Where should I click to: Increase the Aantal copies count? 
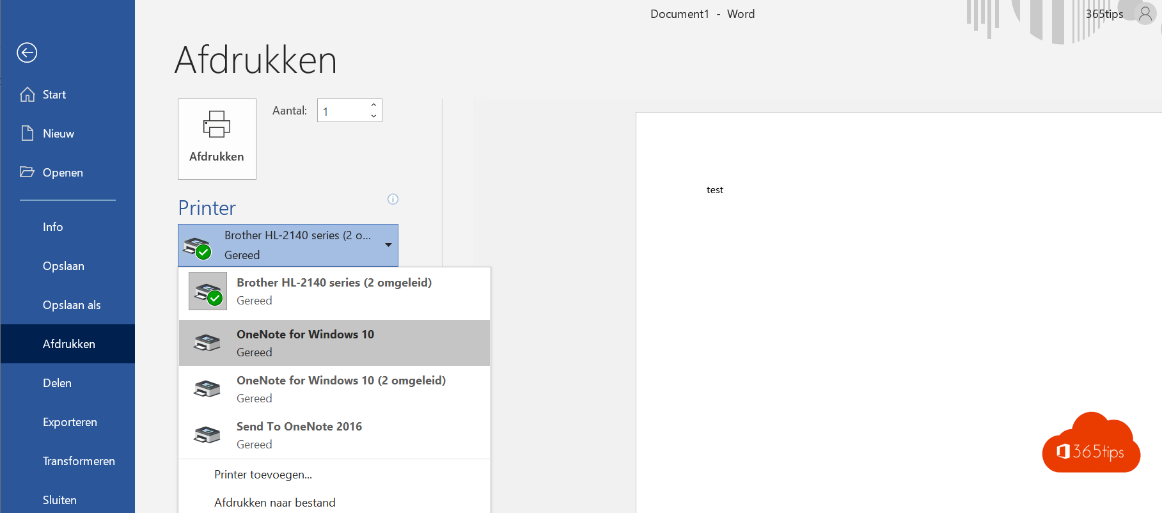coord(373,105)
